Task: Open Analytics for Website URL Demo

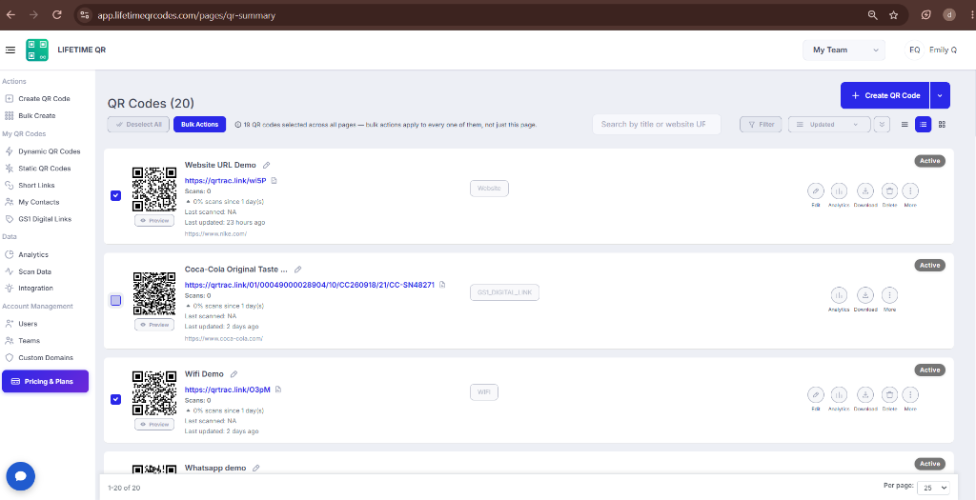Action: [x=839, y=190]
